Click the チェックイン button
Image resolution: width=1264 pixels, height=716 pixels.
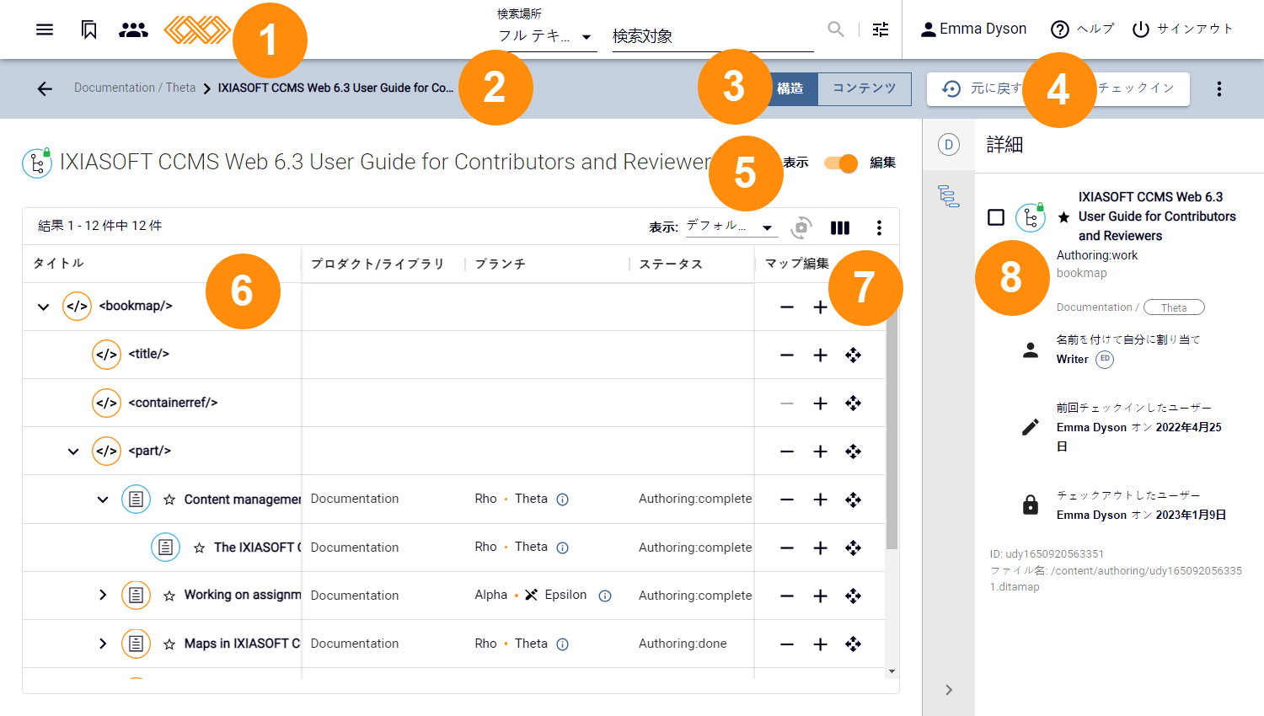(x=1136, y=88)
